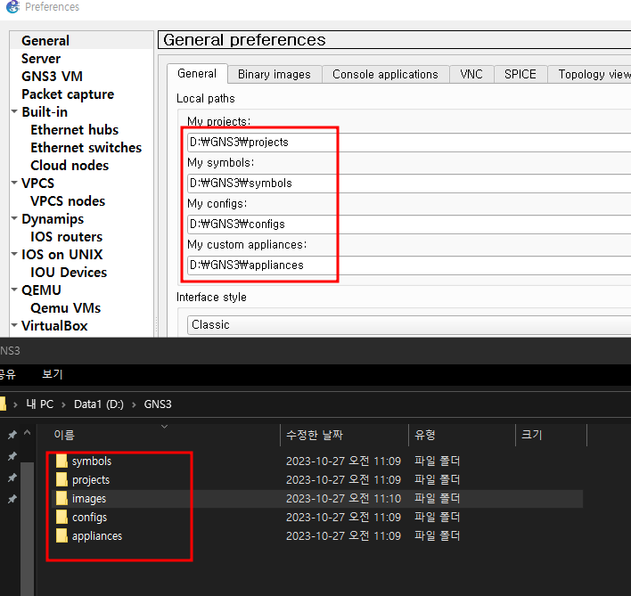Select the images folder icon in Explorer
This screenshot has height=596, width=631.
[x=61, y=498]
